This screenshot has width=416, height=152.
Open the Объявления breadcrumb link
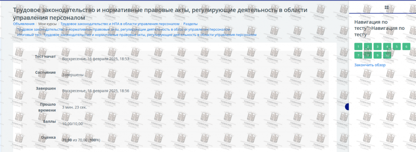click(x=24, y=24)
